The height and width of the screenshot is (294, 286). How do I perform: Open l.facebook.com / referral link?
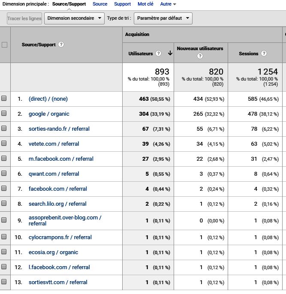click(59, 267)
